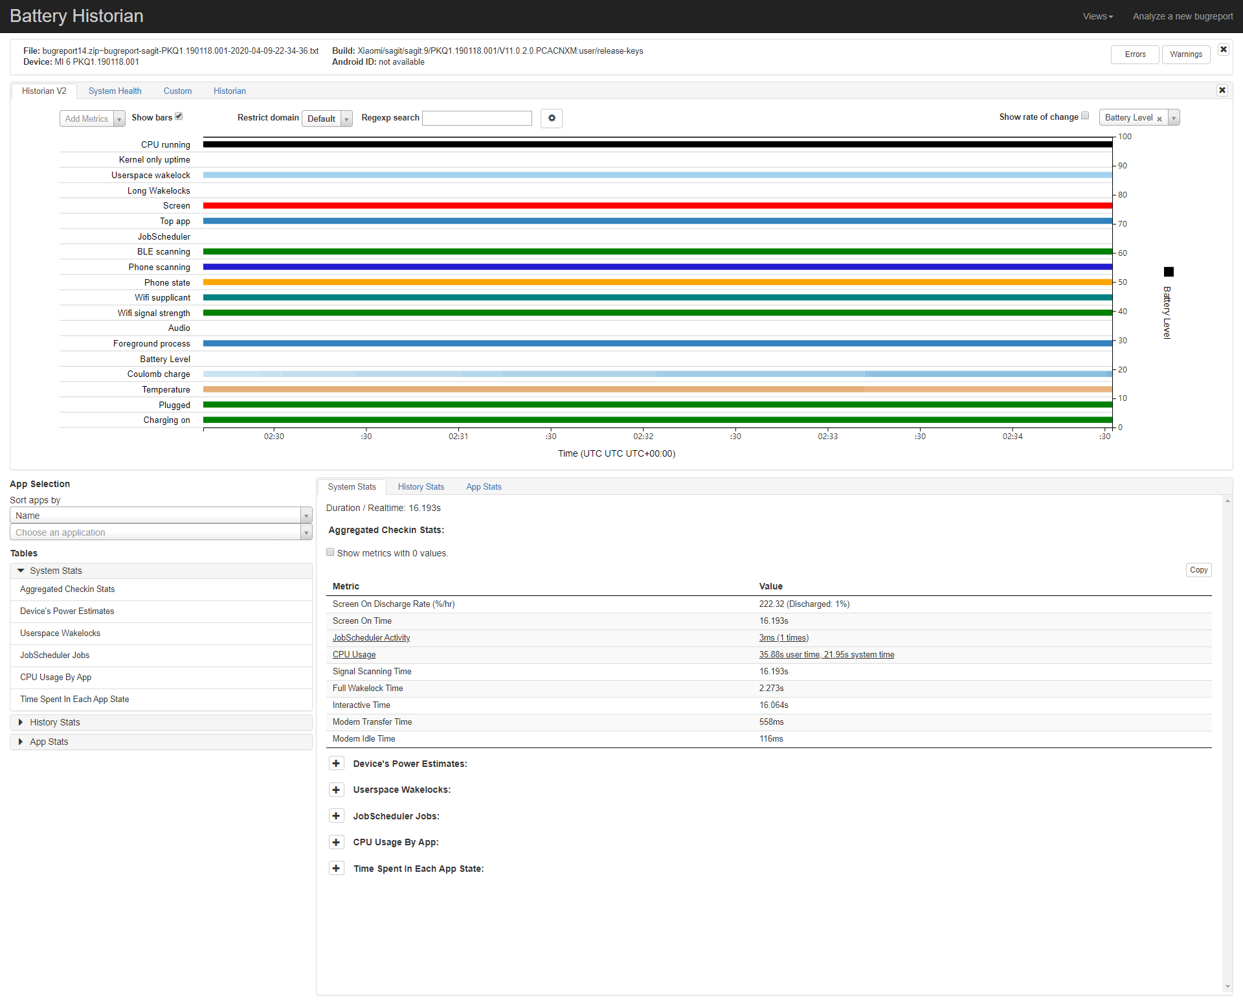Remove the Battery Level selection via the small x
1243x1002 pixels.
(1159, 119)
